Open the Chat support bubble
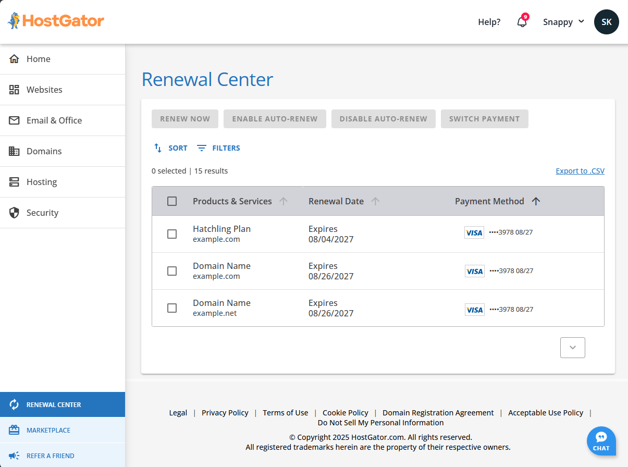 tap(601, 441)
